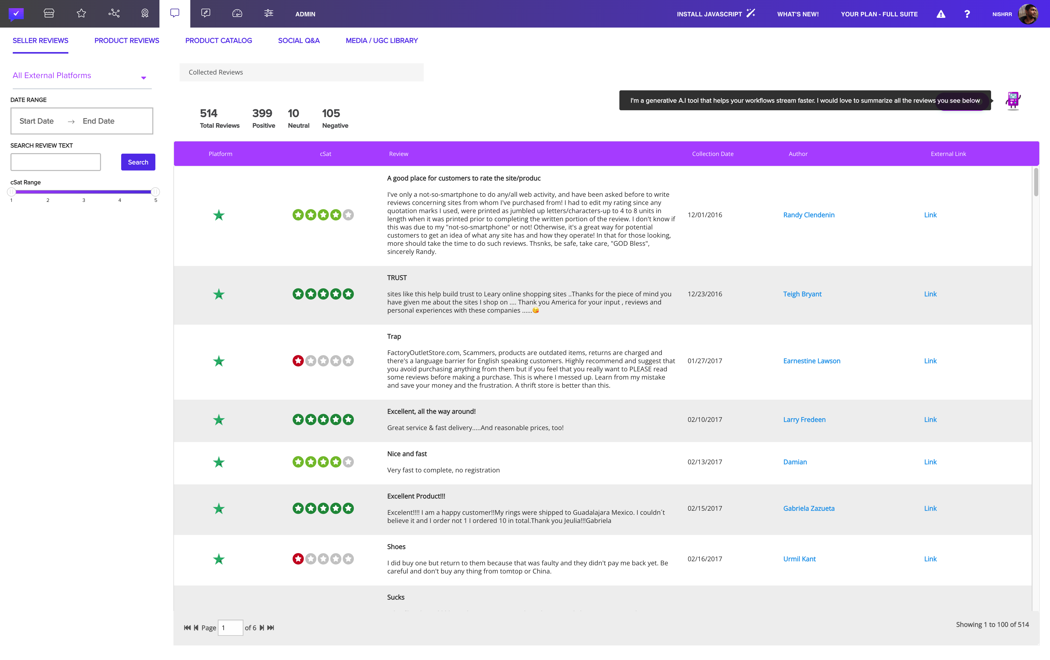This screenshot has height=660, width=1050.
Task: Click the Start Date field
Action: 37,121
